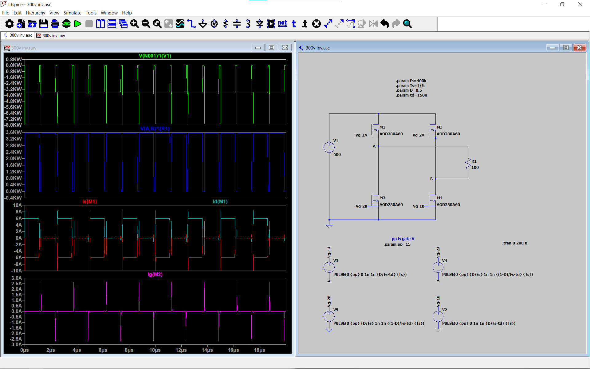Tile windows vertically

point(100,24)
